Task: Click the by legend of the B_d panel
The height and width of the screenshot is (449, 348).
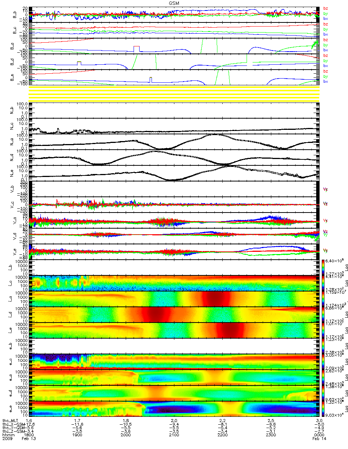Action: tap(326, 61)
